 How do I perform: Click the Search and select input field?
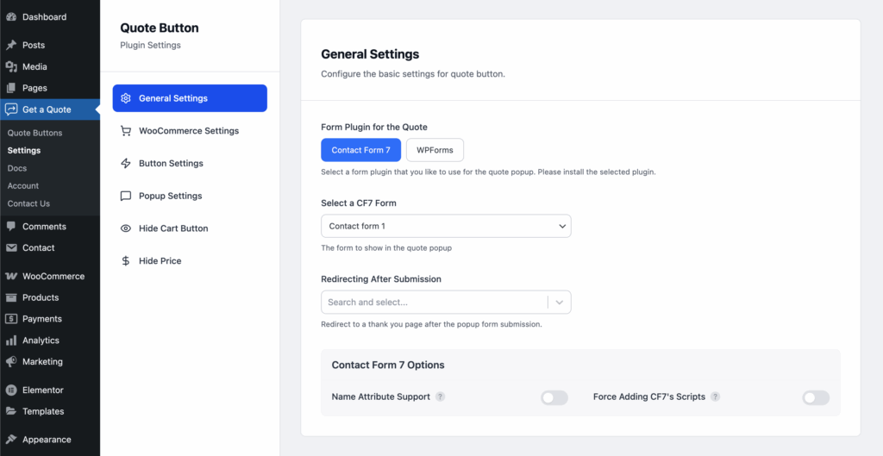coord(431,303)
